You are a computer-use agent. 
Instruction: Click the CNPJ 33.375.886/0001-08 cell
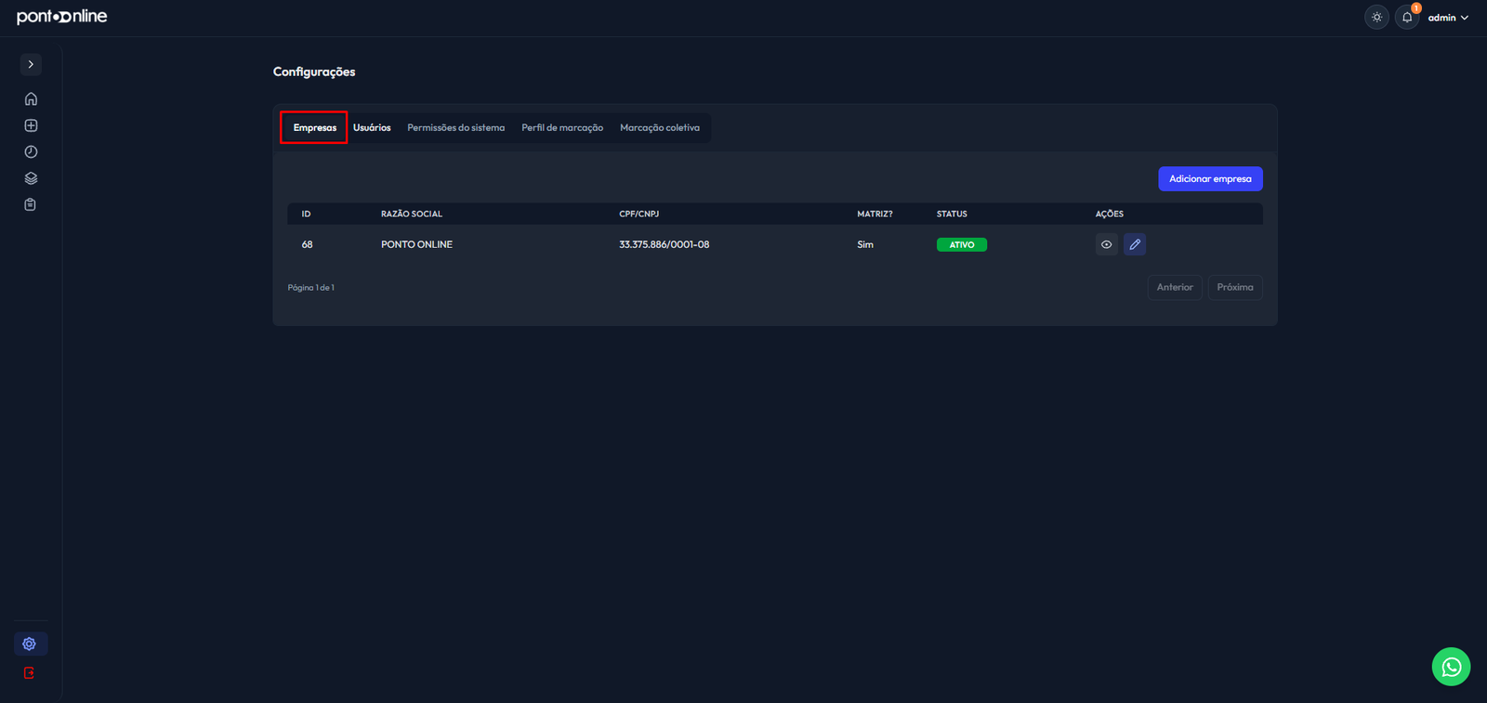(665, 245)
